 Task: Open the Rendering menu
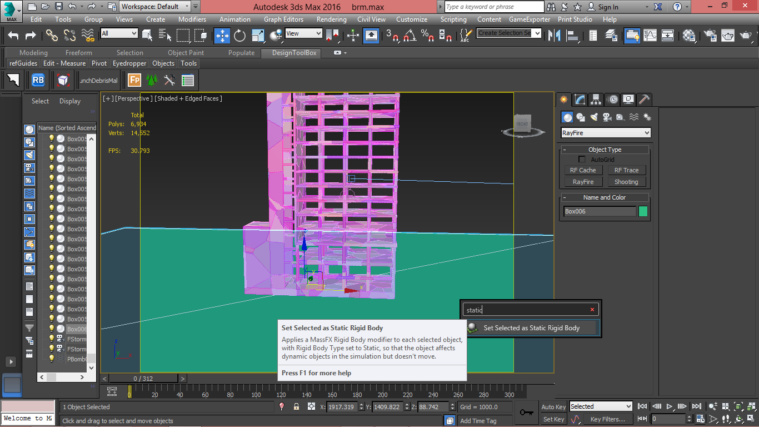pos(331,19)
